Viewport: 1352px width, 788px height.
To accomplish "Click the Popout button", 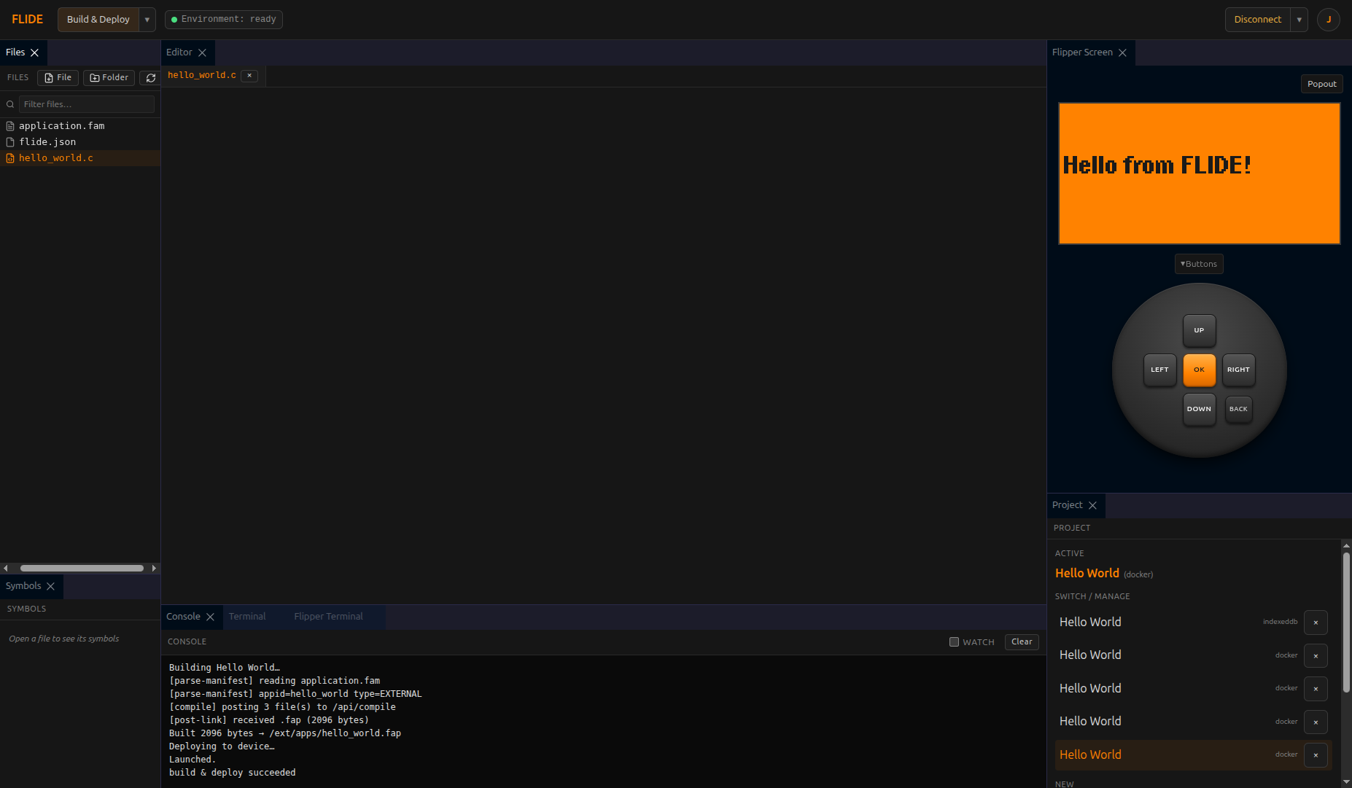I will point(1321,84).
